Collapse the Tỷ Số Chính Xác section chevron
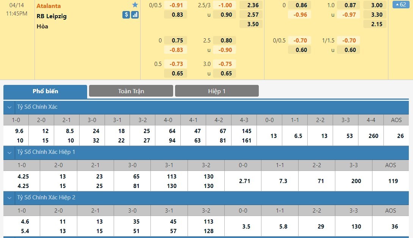413x238 pixels. pos(9,107)
